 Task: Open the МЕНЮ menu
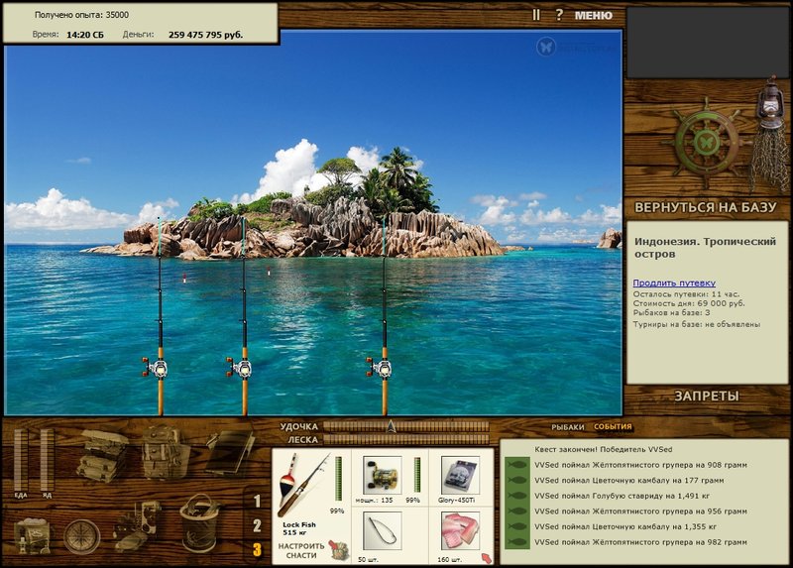click(593, 15)
